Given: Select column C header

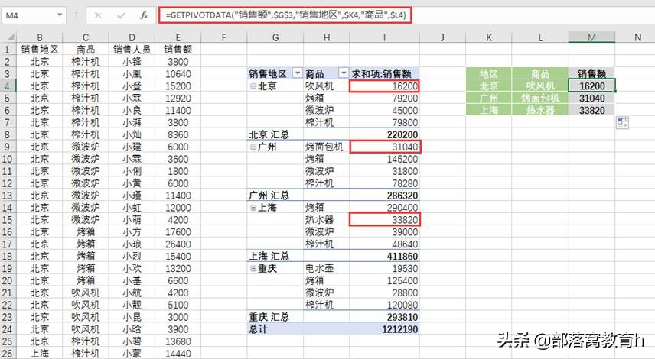Looking at the screenshot, I should [x=86, y=37].
